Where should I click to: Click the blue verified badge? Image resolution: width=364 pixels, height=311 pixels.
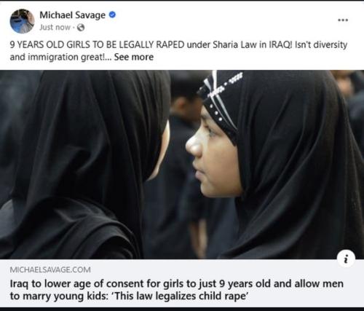click(x=112, y=15)
